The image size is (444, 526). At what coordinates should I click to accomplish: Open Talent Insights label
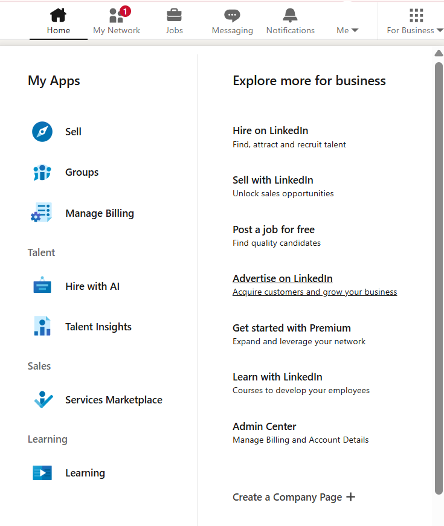point(98,327)
